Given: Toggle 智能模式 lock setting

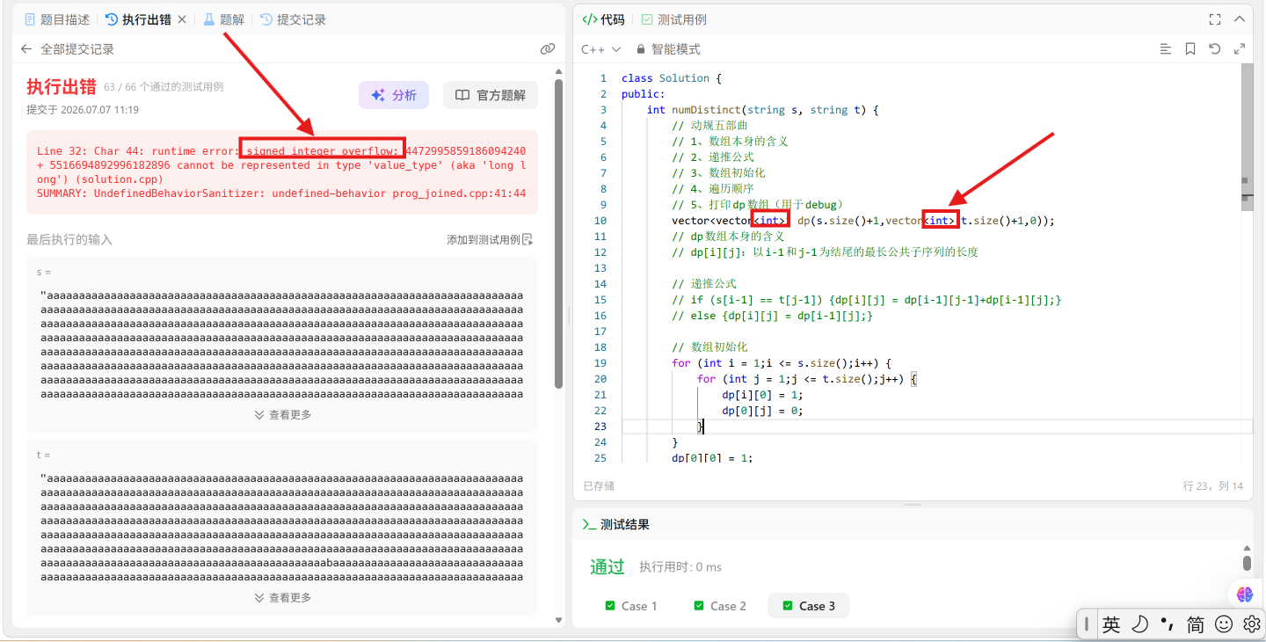Looking at the screenshot, I should click(x=668, y=49).
